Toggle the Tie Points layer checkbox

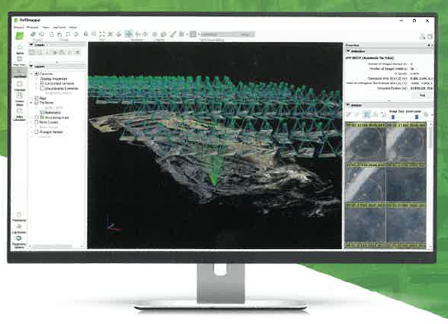click(36, 103)
